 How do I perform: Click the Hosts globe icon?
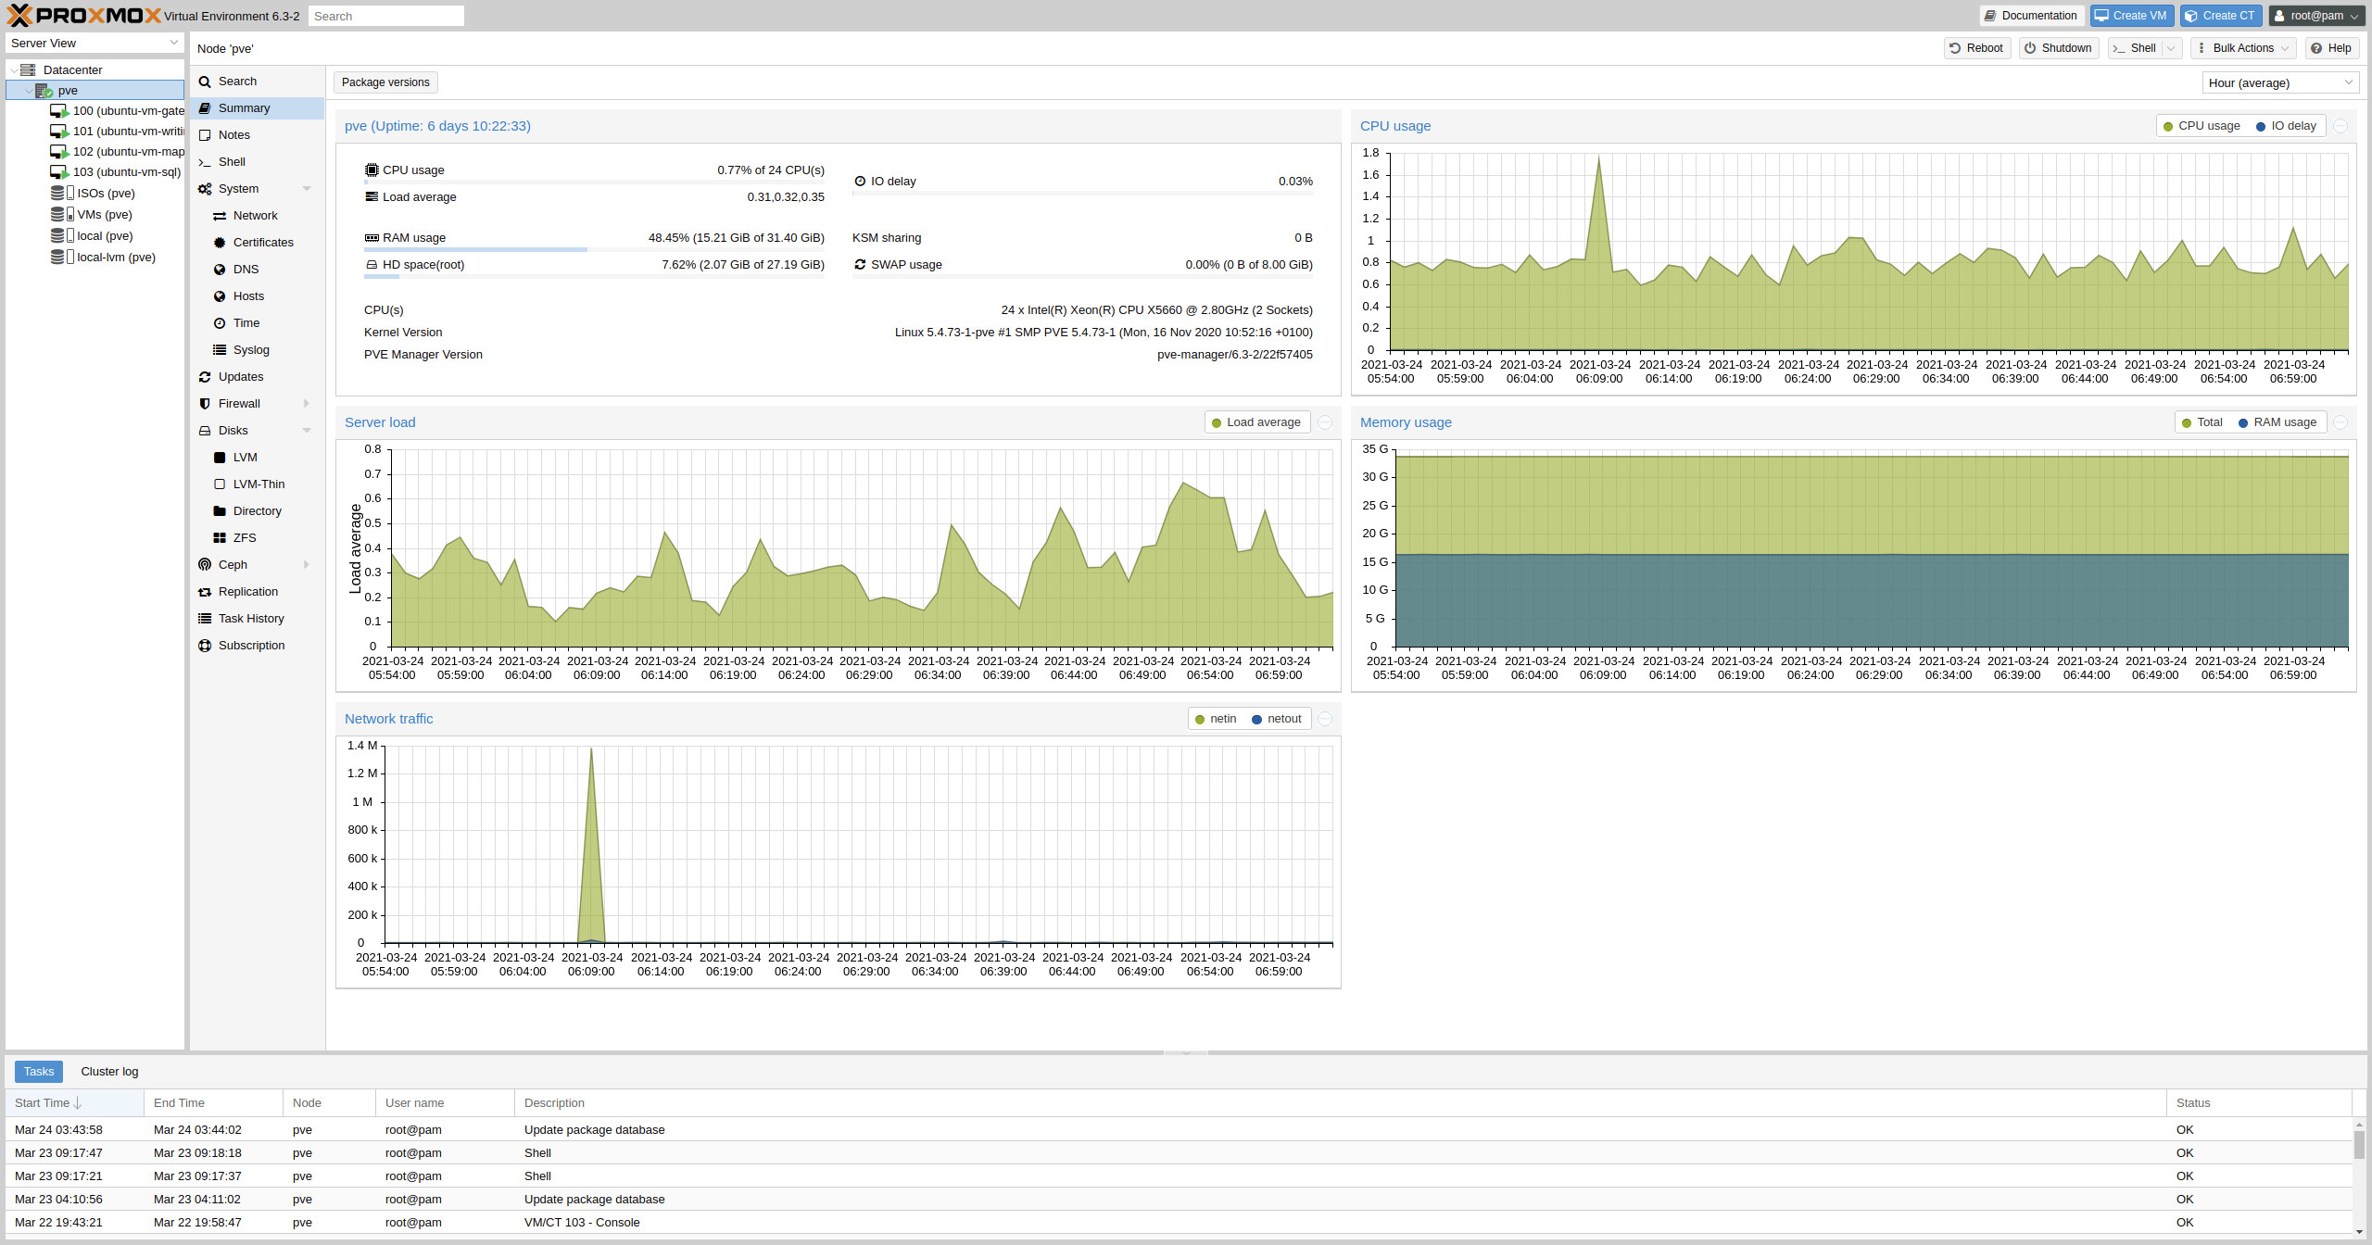coord(220,296)
